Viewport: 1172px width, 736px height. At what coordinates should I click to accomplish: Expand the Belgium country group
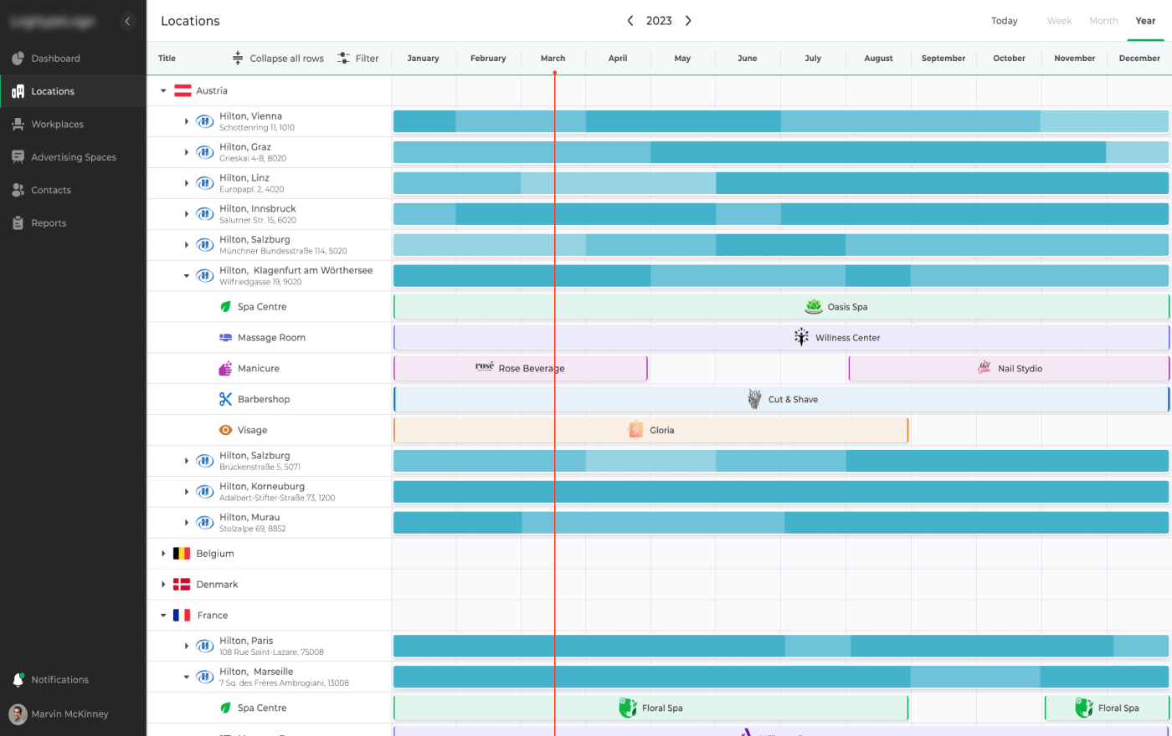(162, 553)
